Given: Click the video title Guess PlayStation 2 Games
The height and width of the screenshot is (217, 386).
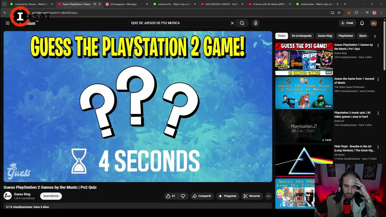Looking at the screenshot, I should tap(50, 187).
